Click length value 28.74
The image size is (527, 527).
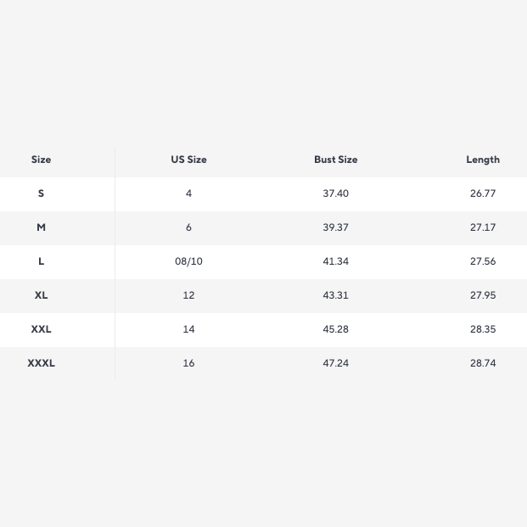tap(482, 363)
